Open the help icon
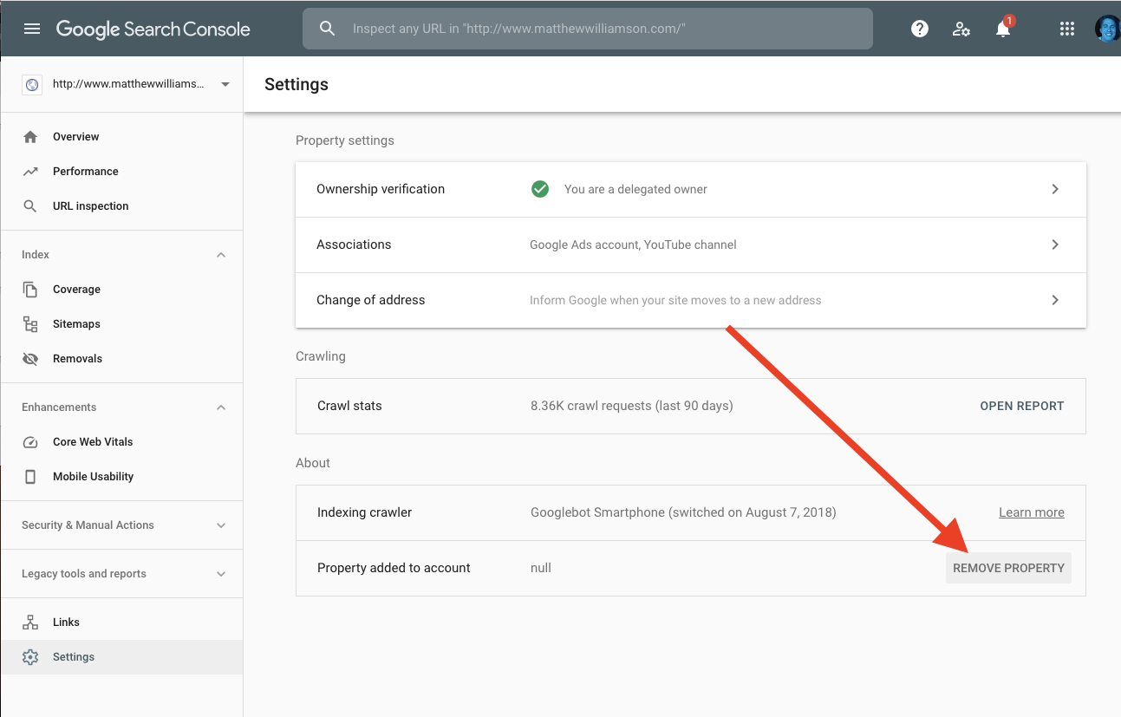Screen dimensions: 1121x717 919,28
